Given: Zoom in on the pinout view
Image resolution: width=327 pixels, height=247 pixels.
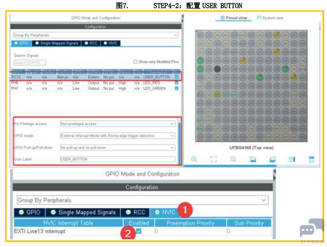Looking at the screenshot, I should coord(194,159).
